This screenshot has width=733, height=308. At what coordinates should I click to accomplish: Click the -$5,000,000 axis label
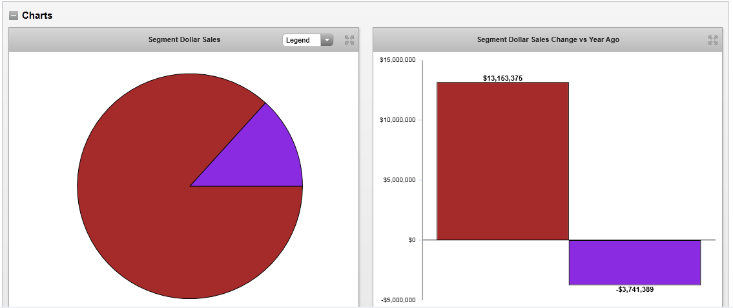tap(398, 300)
